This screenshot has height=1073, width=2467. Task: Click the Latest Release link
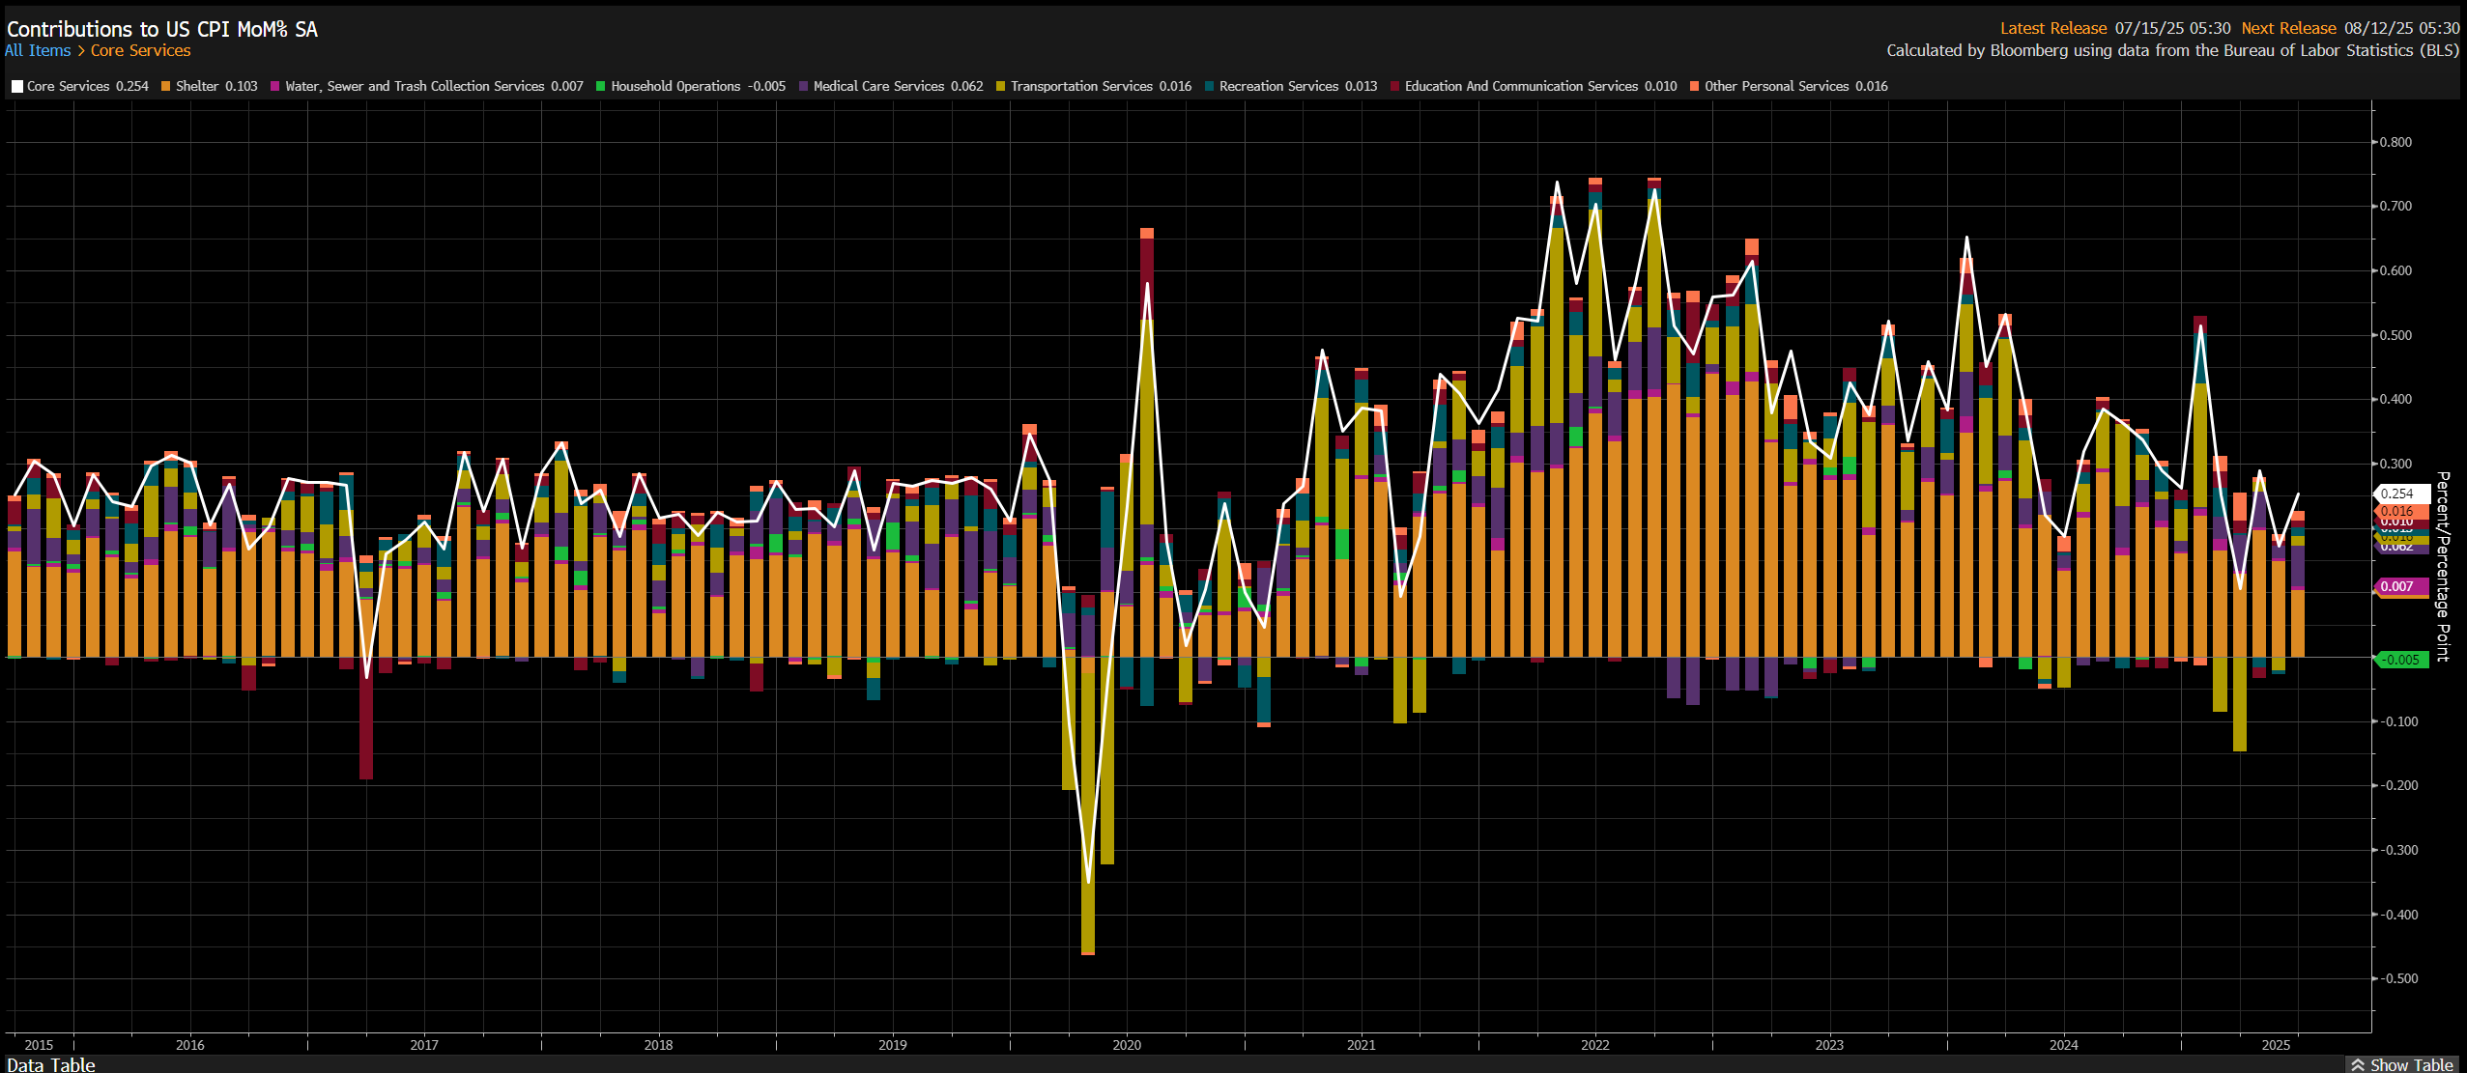[x=2052, y=28]
